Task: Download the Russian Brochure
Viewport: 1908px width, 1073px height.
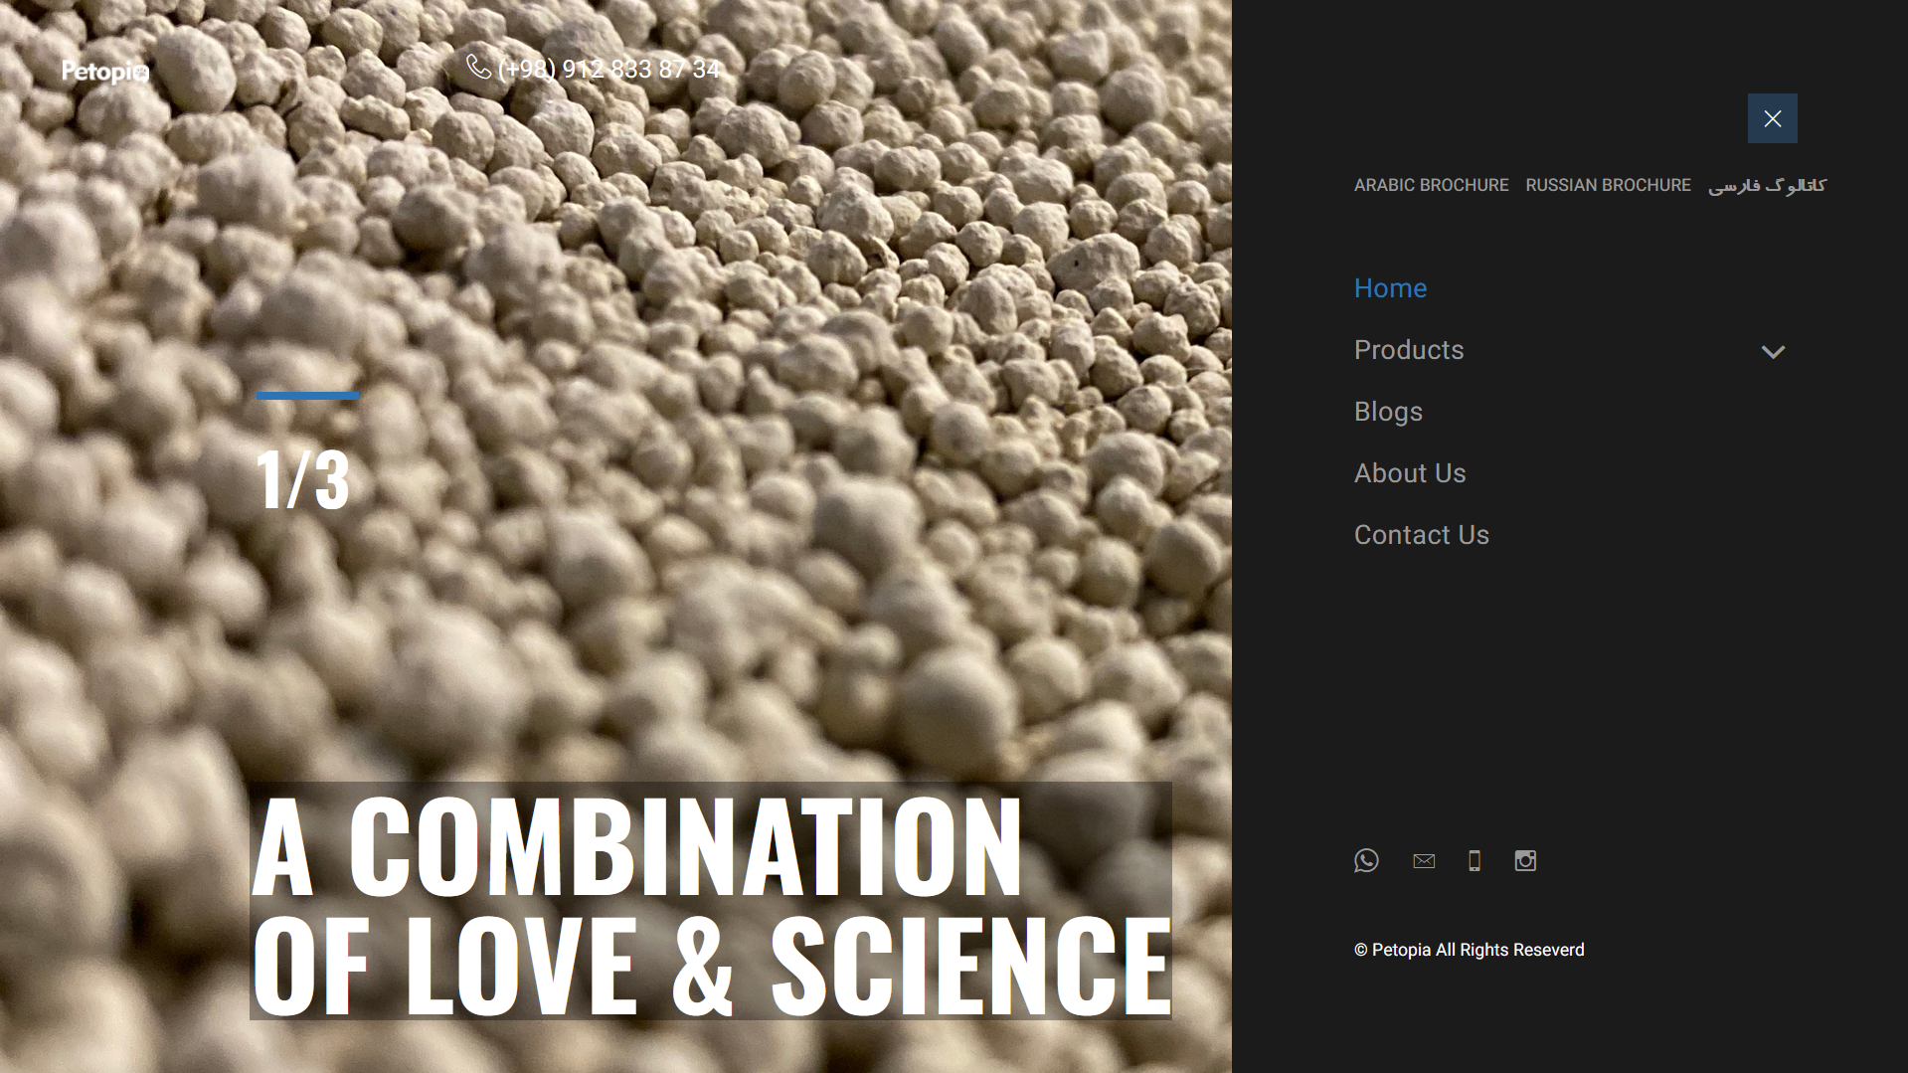Action: [1608, 185]
